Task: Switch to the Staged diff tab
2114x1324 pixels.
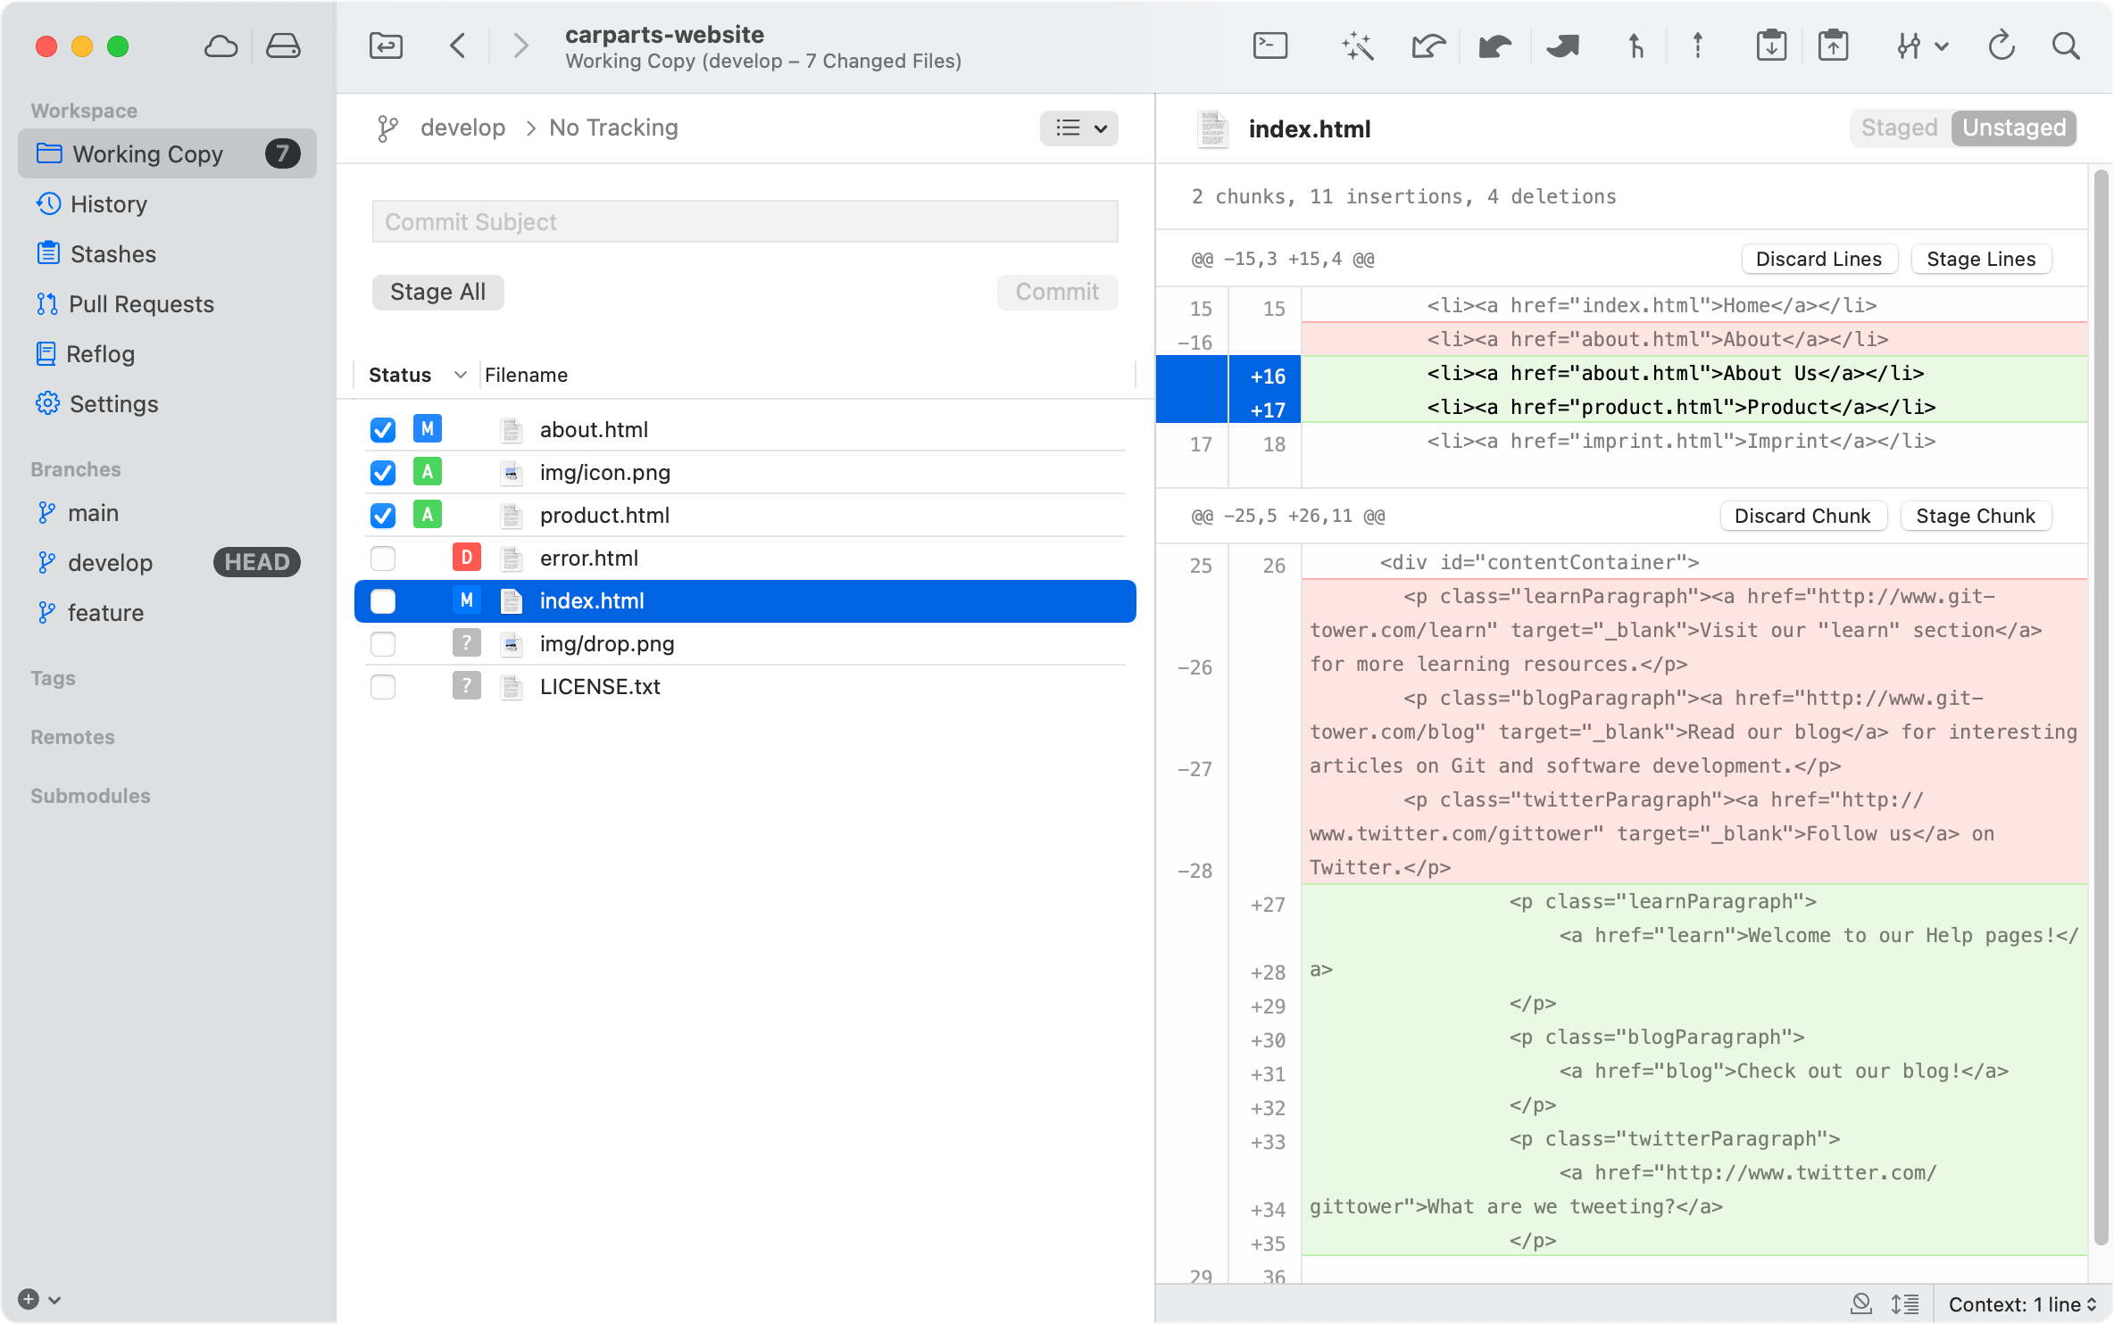Action: (1899, 128)
